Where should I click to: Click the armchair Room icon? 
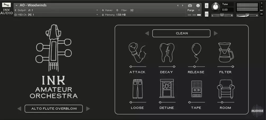pyautogui.click(x=226, y=89)
